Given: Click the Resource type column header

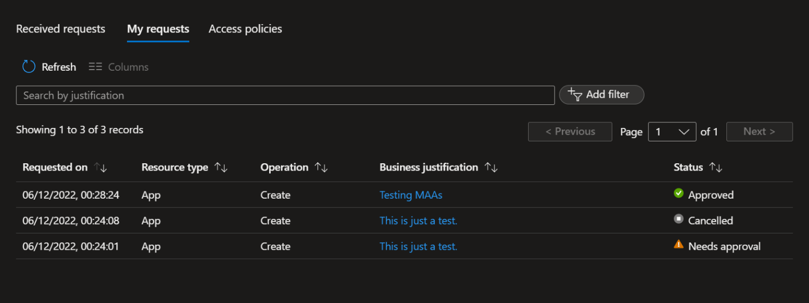Looking at the screenshot, I should (175, 167).
